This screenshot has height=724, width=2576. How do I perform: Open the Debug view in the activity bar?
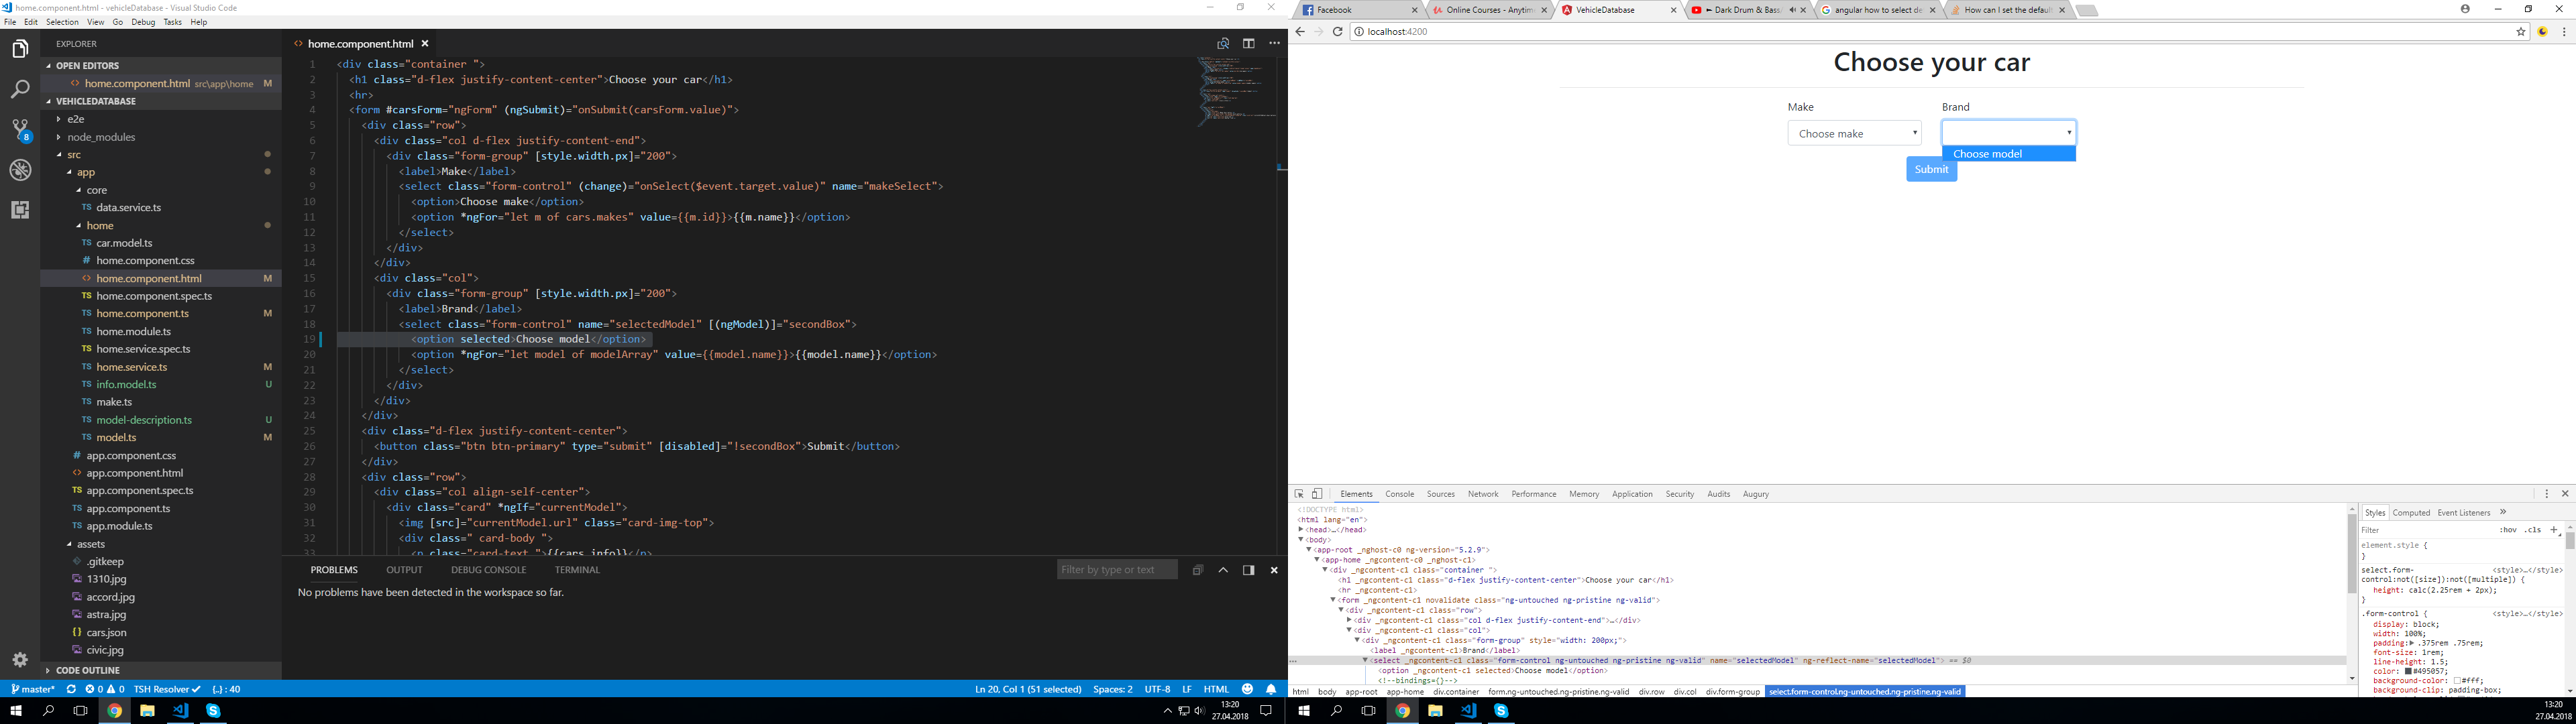19,169
